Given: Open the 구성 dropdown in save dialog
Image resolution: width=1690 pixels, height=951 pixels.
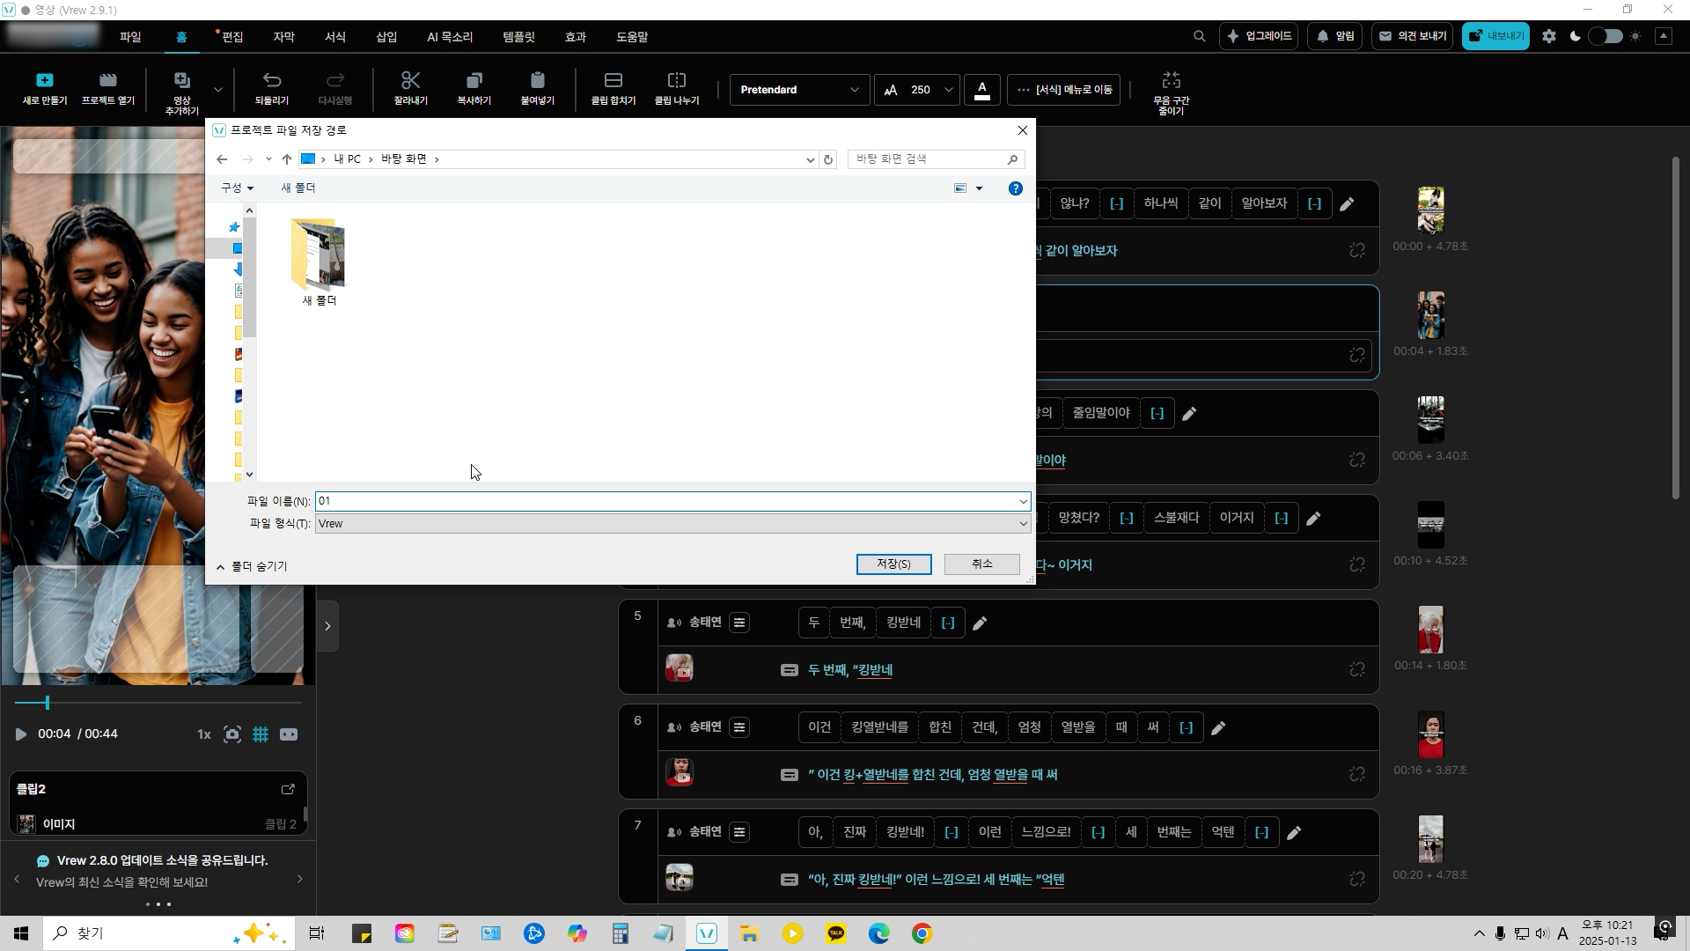Looking at the screenshot, I should 237,188.
